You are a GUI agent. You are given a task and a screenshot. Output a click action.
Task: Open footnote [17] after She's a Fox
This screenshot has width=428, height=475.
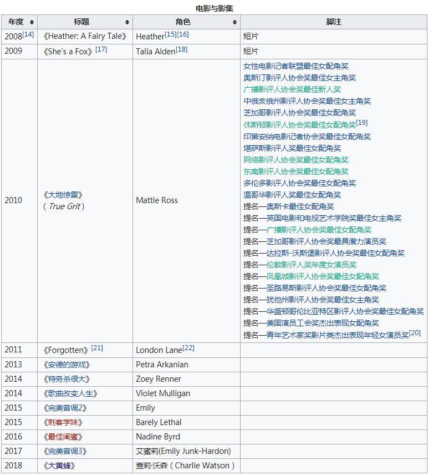pyautogui.click(x=101, y=49)
